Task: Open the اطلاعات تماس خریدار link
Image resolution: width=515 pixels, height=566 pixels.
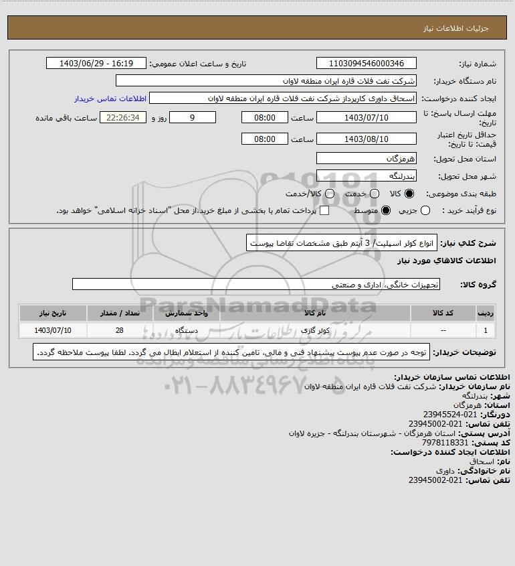Action: [x=110, y=98]
